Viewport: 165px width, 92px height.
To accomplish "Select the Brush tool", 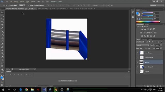I will coord(2,34).
